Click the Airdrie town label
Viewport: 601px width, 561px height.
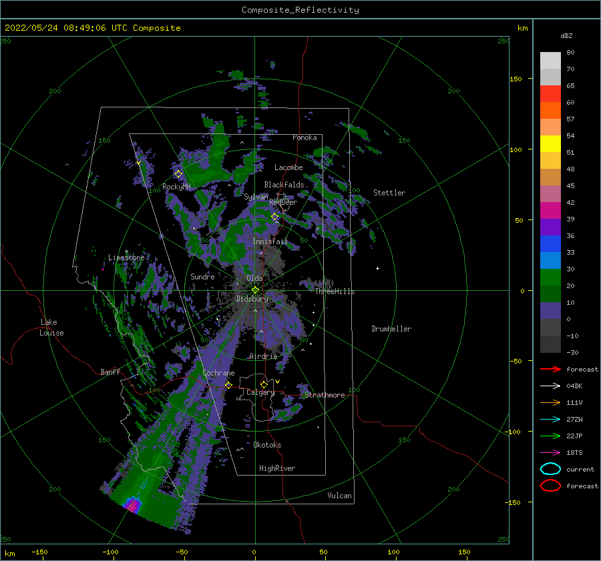(263, 356)
